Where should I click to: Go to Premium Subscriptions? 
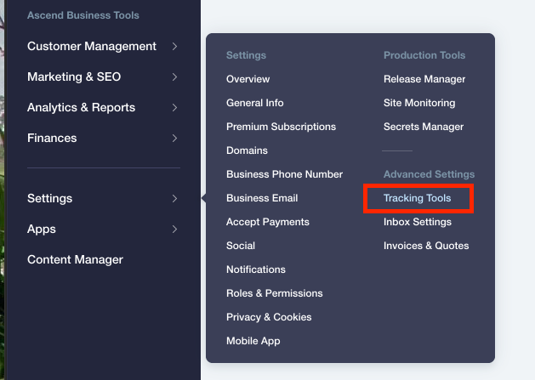pos(281,127)
